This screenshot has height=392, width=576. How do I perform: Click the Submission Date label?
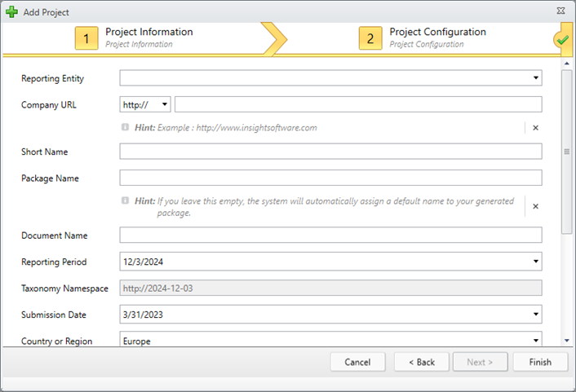tap(54, 315)
